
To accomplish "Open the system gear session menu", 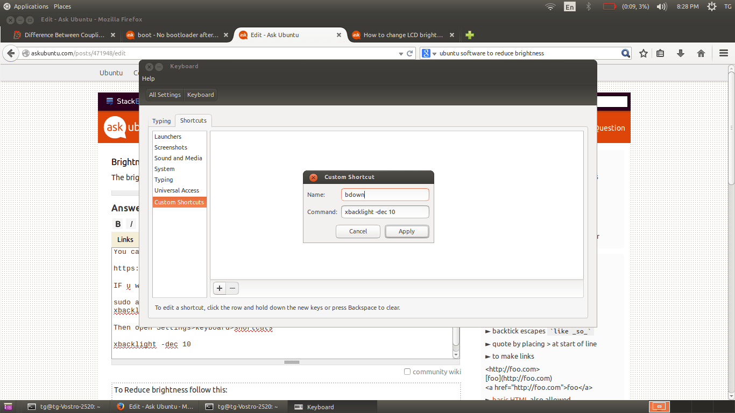I will click(711, 6).
